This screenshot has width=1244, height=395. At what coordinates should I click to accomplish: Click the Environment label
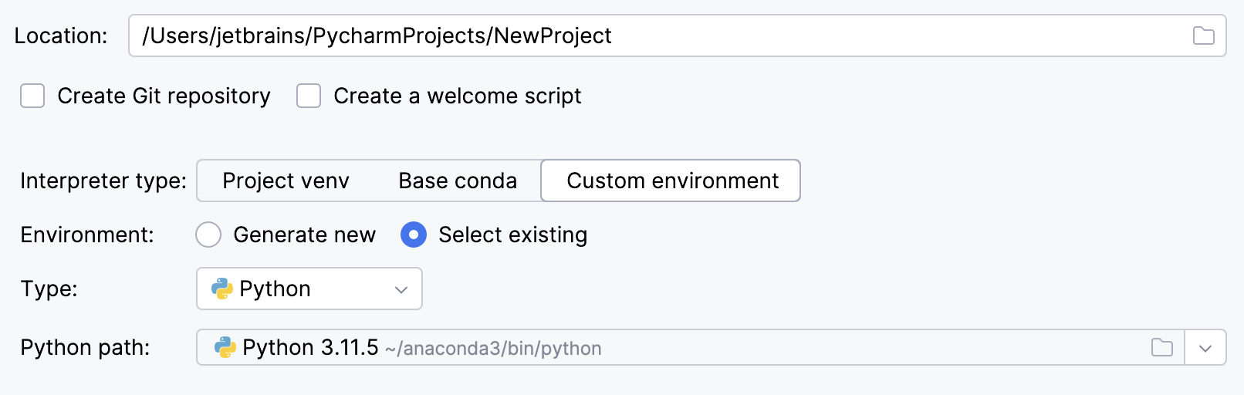(87, 235)
